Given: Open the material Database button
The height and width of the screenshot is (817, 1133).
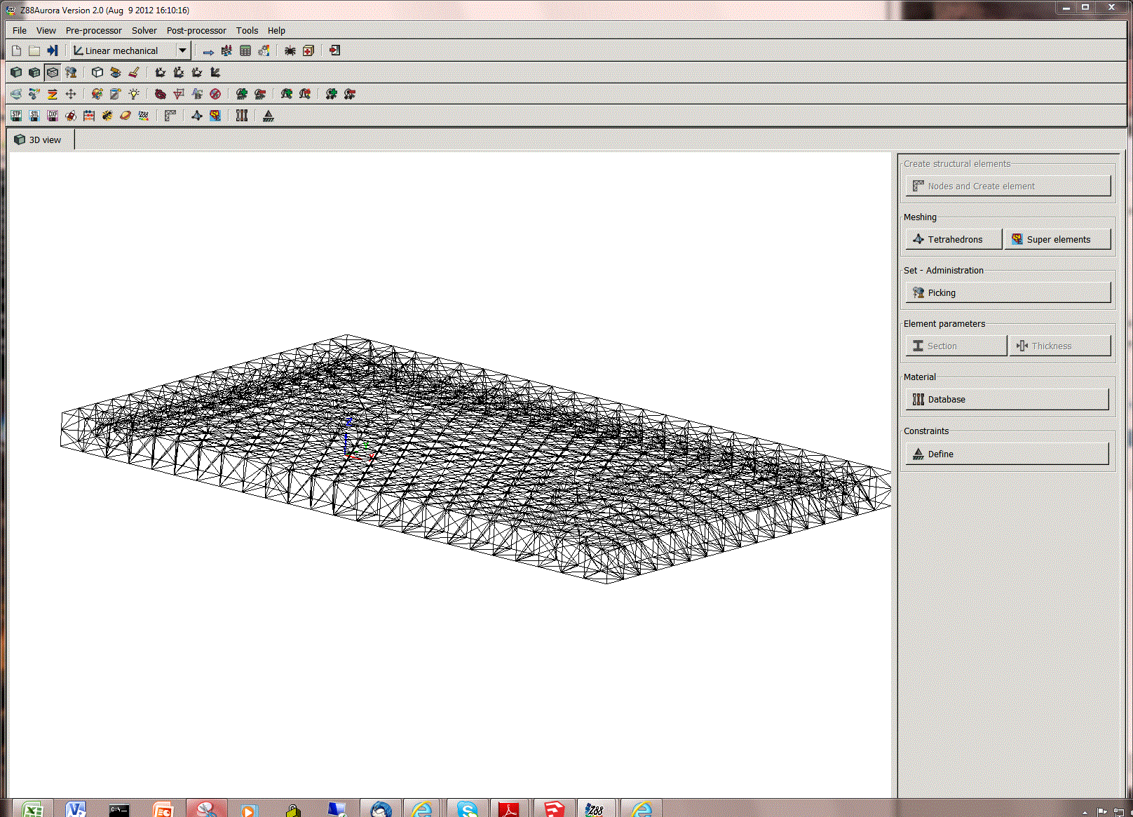Looking at the screenshot, I should (x=1007, y=400).
